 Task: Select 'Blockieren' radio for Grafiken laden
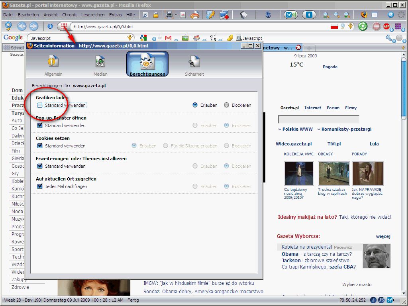click(227, 105)
